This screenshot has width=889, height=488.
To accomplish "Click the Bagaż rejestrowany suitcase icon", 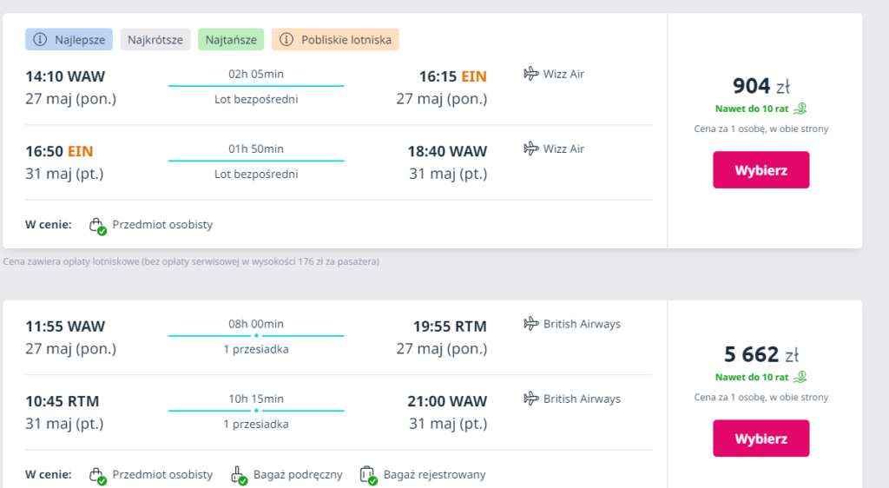I will point(367,475).
